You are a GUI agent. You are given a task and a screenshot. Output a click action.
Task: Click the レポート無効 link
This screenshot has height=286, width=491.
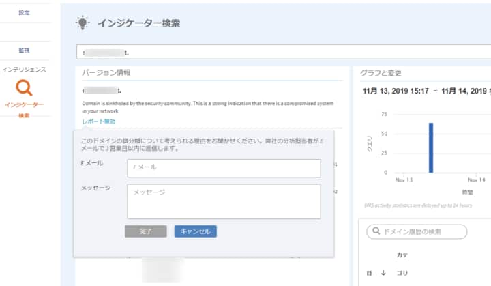pyautogui.click(x=98, y=121)
